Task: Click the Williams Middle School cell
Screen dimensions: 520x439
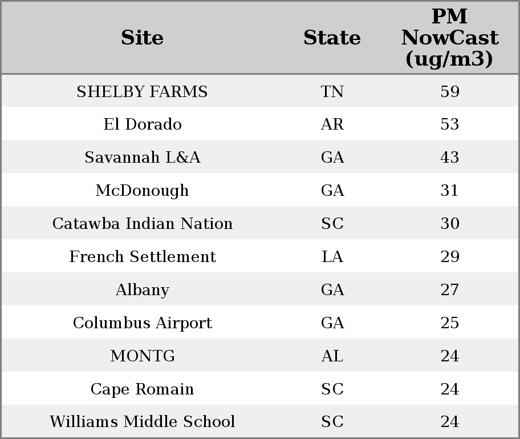Action: (143, 421)
